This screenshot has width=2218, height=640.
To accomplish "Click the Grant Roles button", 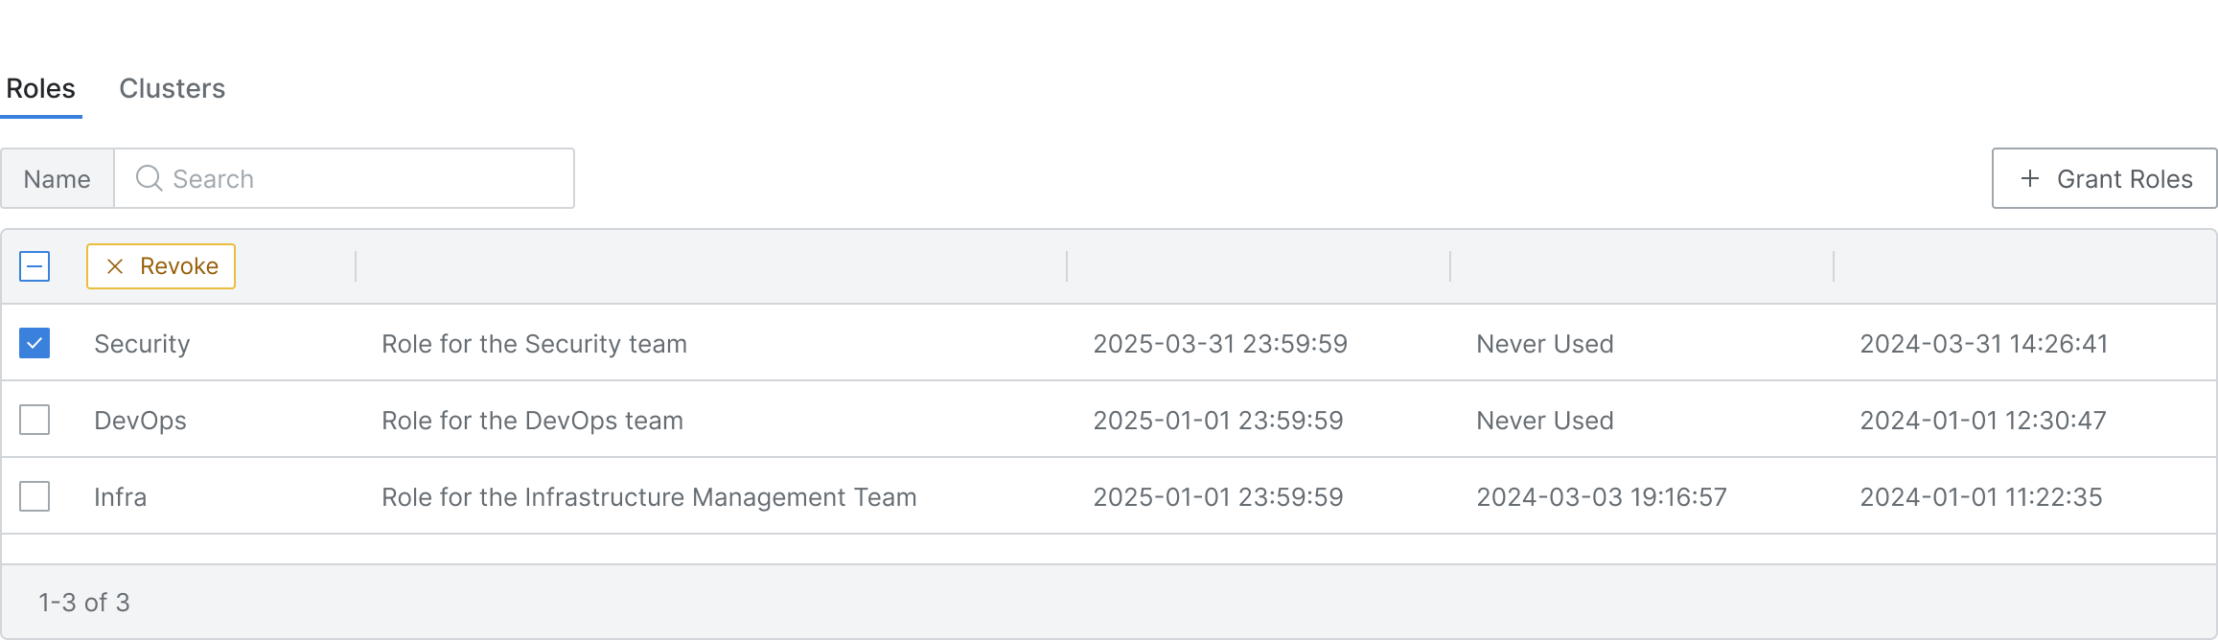I will pos(2104,178).
